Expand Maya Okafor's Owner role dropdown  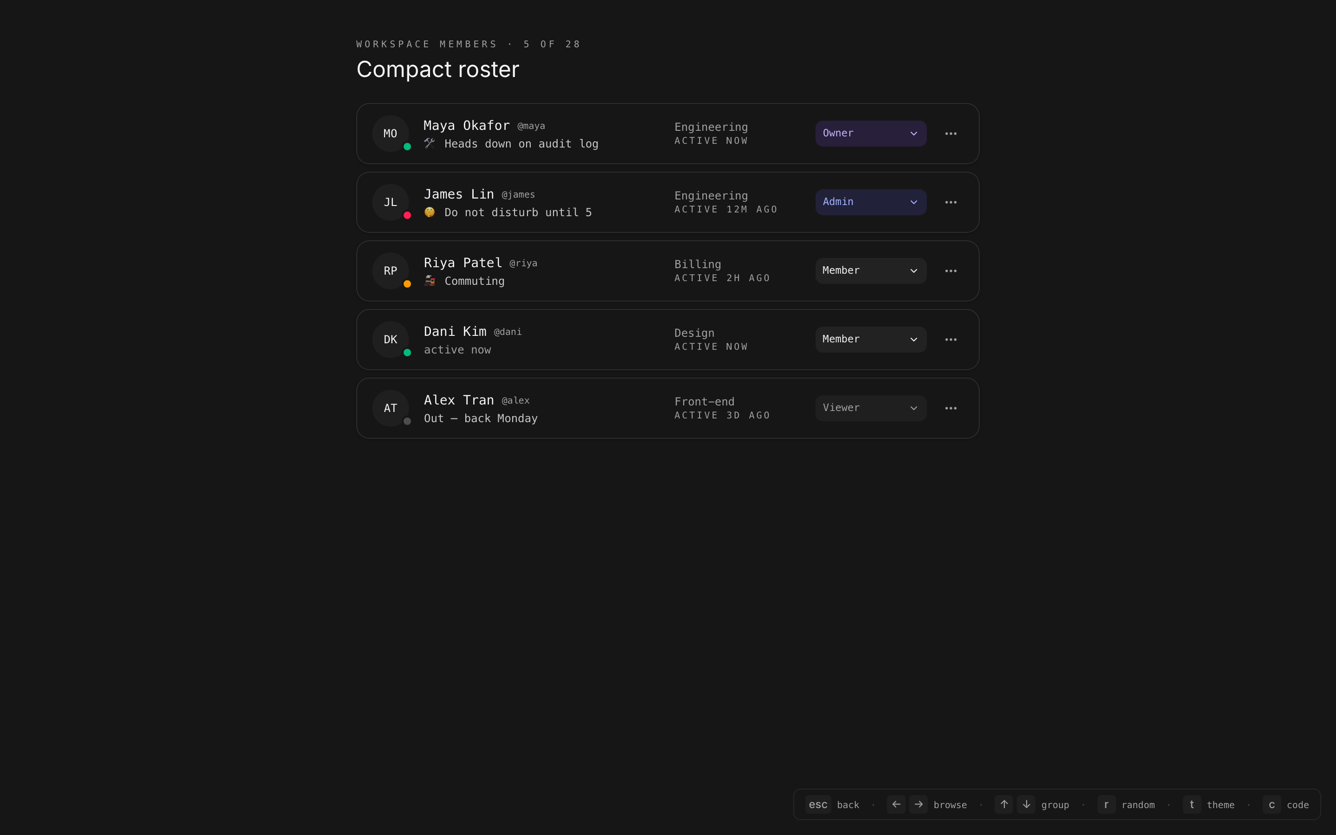pos(870,134)
